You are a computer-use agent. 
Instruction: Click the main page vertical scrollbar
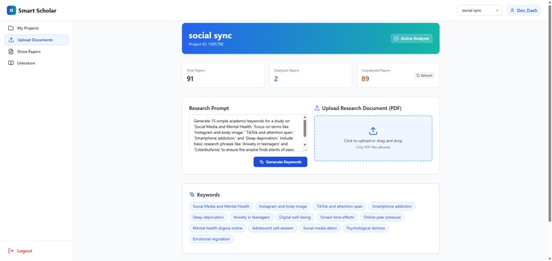(550, 113)
